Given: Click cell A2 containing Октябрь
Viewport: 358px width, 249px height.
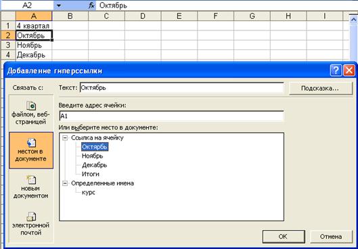Looking at the screenshot, I should click(34, 36).
